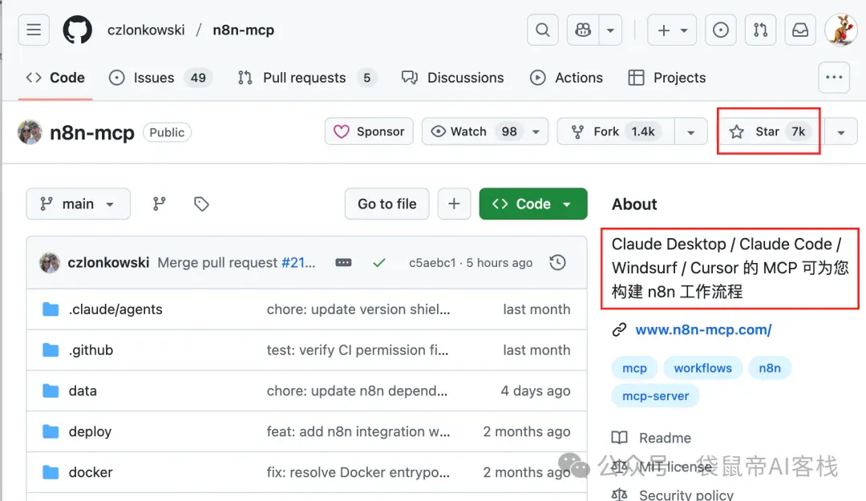Screen dimensions: 866x501
Task: Switch to the Code tab
Action: pyautogui.click(x=55, y=78)
